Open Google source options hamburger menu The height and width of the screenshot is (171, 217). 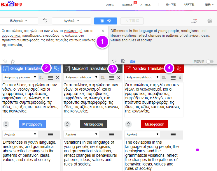50,78
